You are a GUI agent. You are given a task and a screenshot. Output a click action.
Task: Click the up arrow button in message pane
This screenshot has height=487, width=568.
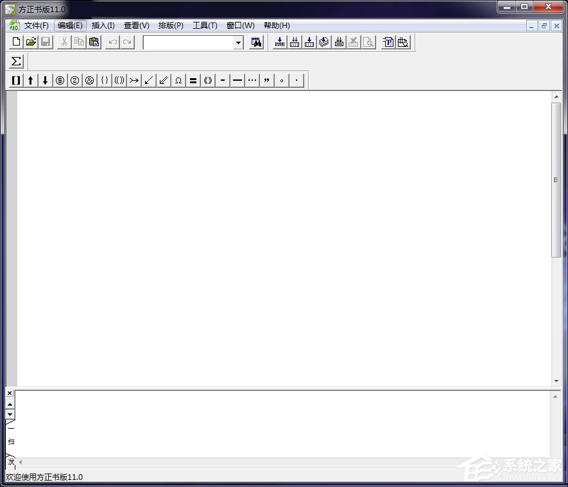pyautogui.click(x=10, y=405)
